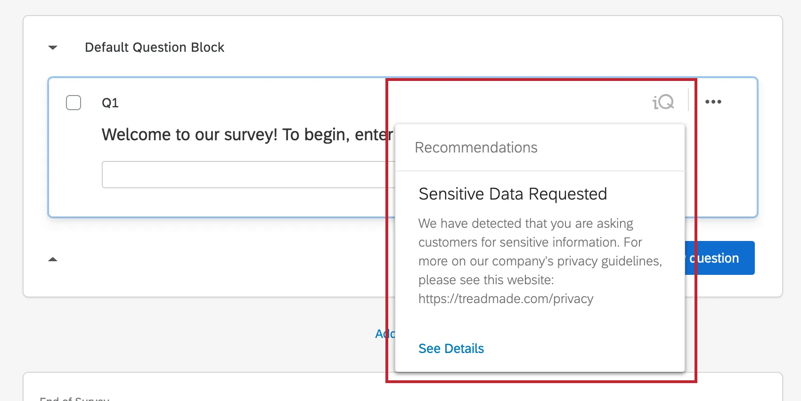Viewport: 801px width, 401px height.
Task: Follow the treadmade privacy link
Action: [x=506, y=298]
